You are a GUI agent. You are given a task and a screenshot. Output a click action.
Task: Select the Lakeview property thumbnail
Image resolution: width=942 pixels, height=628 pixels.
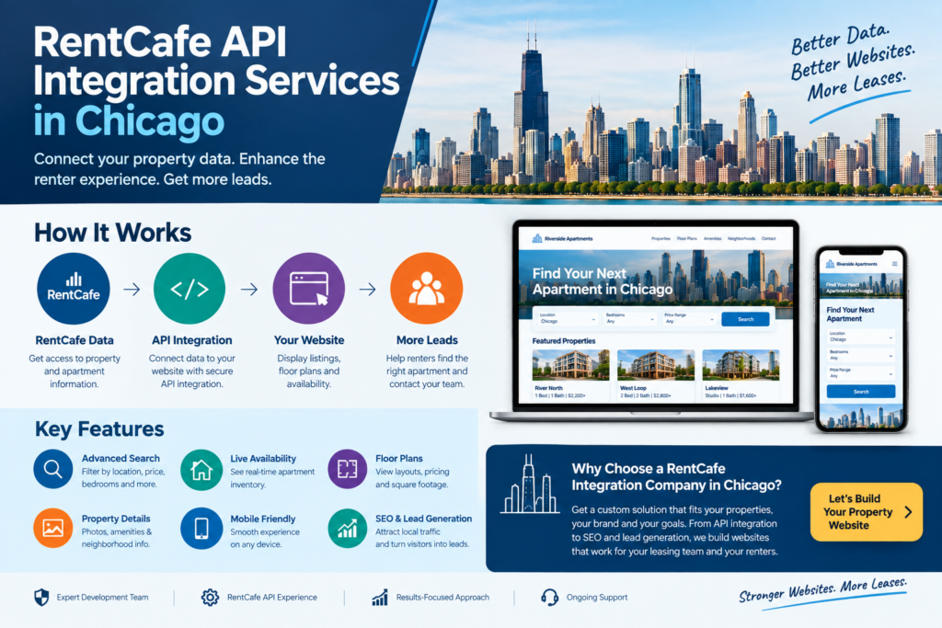pos(741,365)
